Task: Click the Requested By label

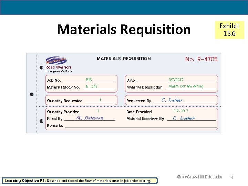Action: click(x=139, y=101)
